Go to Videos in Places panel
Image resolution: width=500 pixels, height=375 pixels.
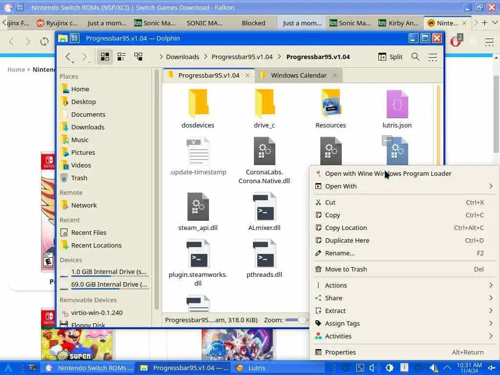click(104, 165)
